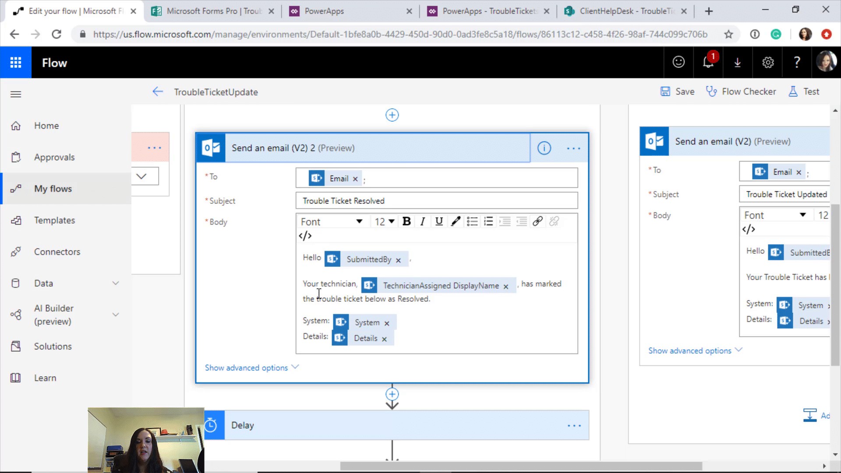Remove the Email token from To field

click(355, 179)
